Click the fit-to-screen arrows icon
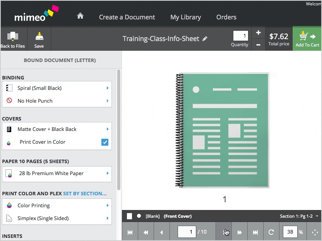The image size is (322, 241). click(x=315, y=232)
